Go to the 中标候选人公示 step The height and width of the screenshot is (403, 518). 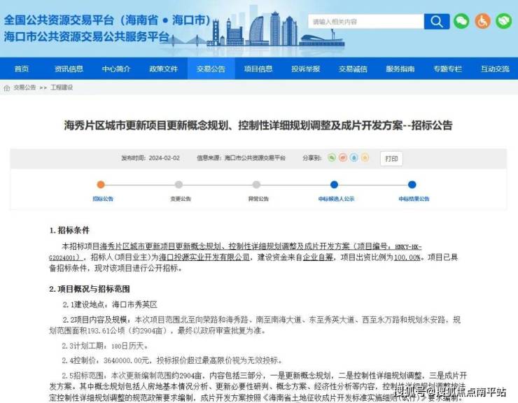[334, 185]
